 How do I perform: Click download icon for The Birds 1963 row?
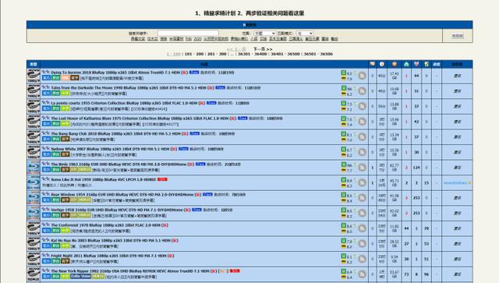tap(362, 168)
